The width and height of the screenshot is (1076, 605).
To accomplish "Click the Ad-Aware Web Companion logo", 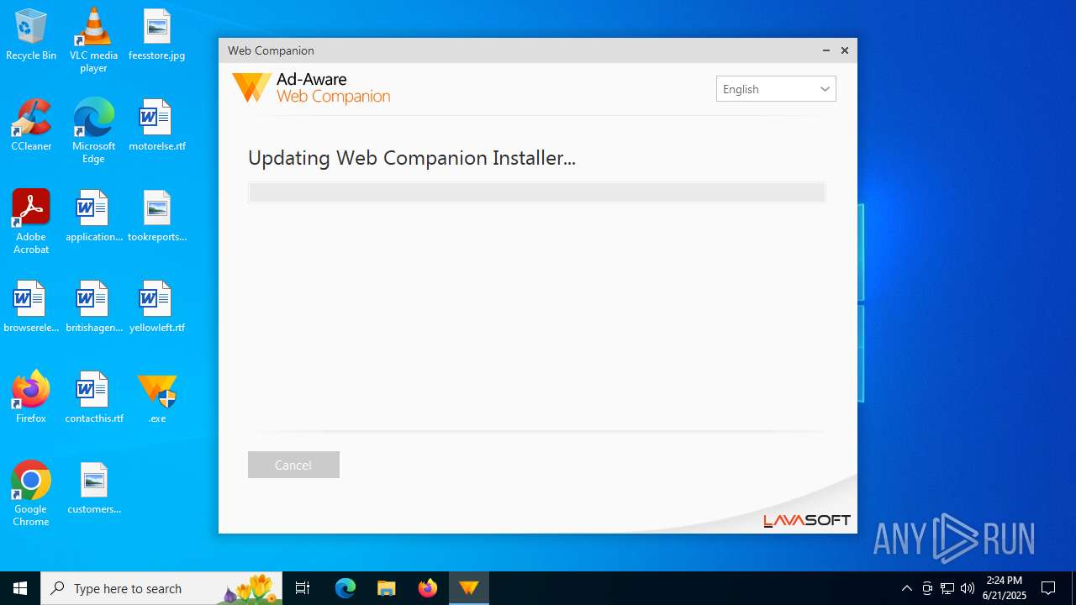I will [311, 88].
